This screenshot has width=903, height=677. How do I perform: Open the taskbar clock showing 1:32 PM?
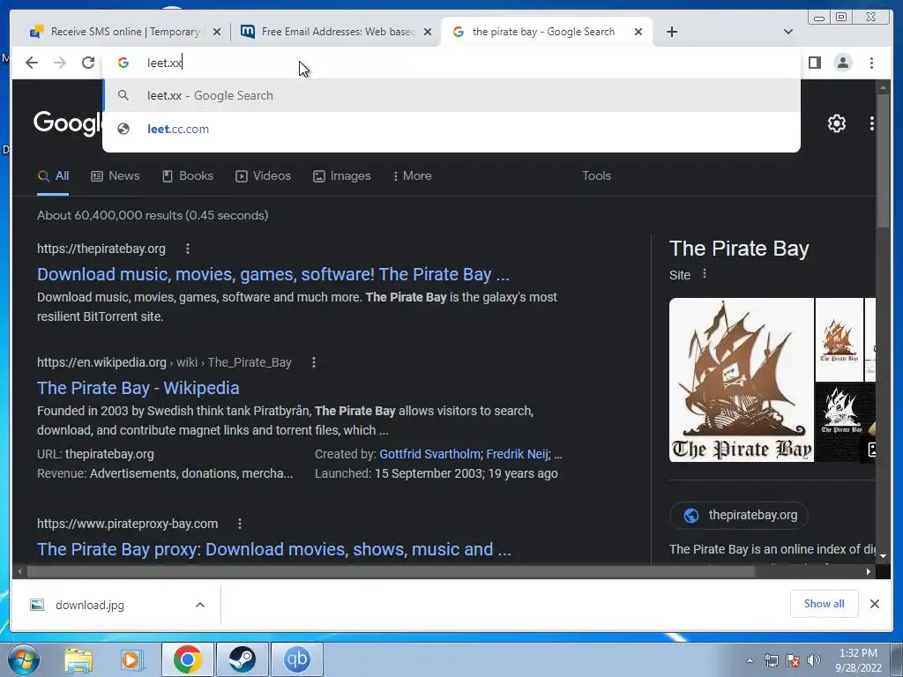pyautogui.click(x=858, y=660)
